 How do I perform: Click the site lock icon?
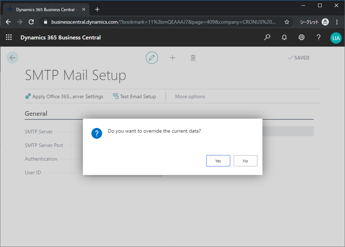[x=46, y=22]
